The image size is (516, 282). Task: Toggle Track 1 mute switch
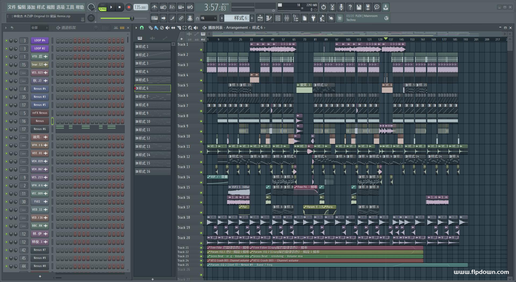(x=201, y=50)
